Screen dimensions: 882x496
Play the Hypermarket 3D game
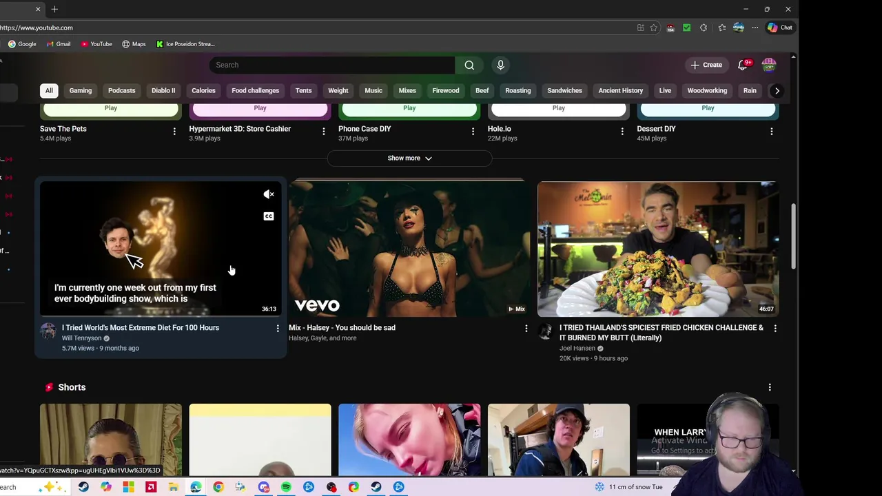coord(260,108)
